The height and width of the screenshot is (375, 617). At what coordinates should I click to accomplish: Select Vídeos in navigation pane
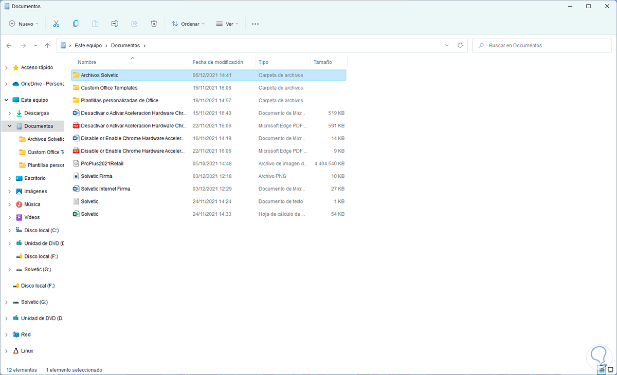coord(32,217)
